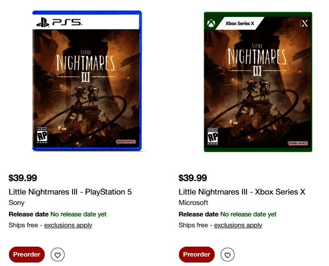
Task: Favorite the PlayStation 5 game with heart icon
Action: 58,255
